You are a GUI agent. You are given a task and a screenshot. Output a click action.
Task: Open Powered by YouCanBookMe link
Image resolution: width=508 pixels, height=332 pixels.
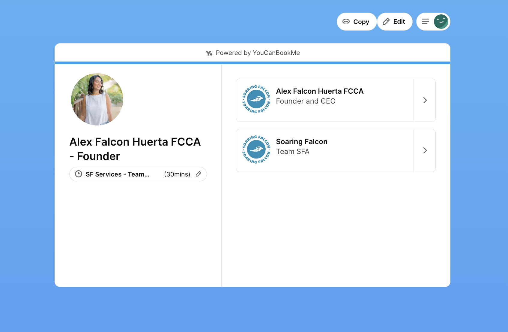[x=253, y=53]
